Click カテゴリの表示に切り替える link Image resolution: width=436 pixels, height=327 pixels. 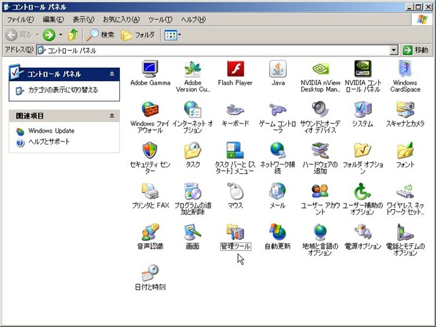tap(63, 90)
